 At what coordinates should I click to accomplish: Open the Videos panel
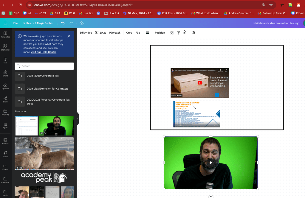click(5, 167)
